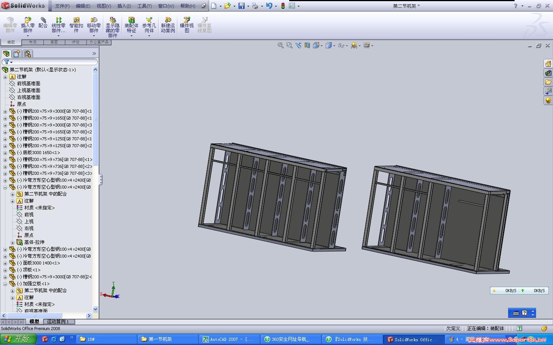The width and height of the screenshot is (553, 345).
Task: Open Appearances gold sphere icon in task pane
Action: pyautogui.click(x=548, y=100)
